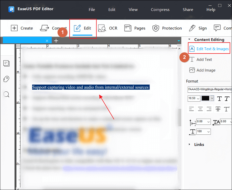Open the Edit toolbar tab
The image size is (232, 190).
tap(83, 28)
